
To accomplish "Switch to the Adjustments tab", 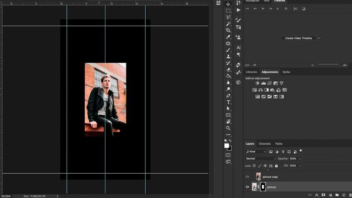I will click(270, 72).
